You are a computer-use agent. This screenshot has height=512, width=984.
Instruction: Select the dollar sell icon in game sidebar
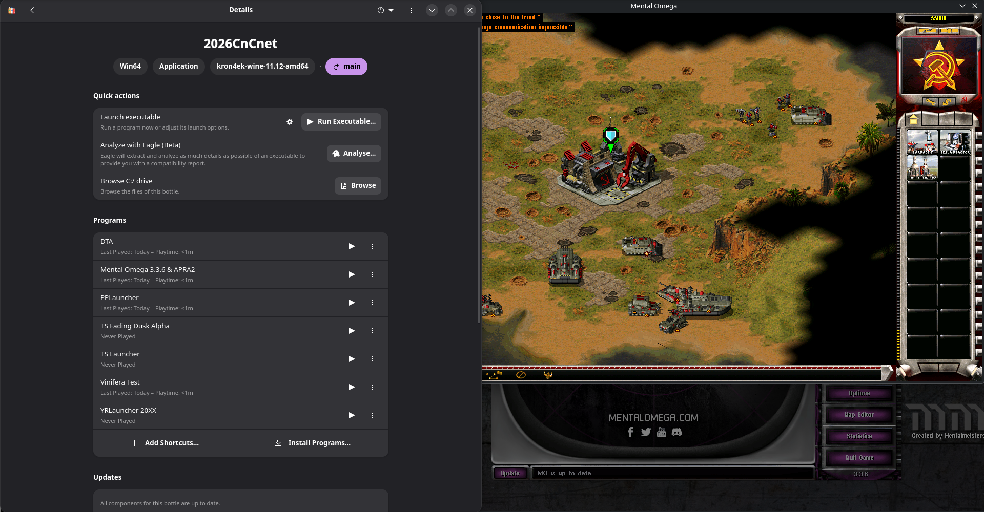point(947,102)
